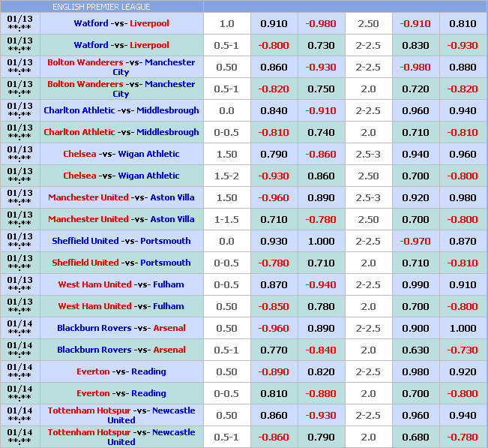Choose -0.980 odds in Bolton 0.50 handicap row
Image resolution: width=488 pixels, height=448 pixels.
[x=415, y=68]
